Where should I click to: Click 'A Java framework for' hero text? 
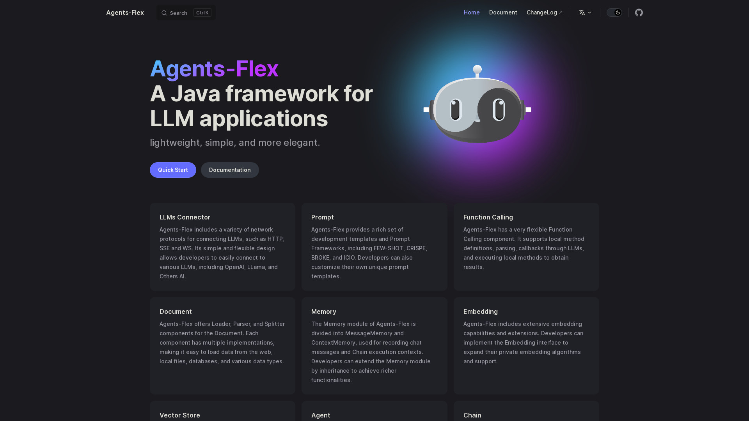[x=261, y=94]
